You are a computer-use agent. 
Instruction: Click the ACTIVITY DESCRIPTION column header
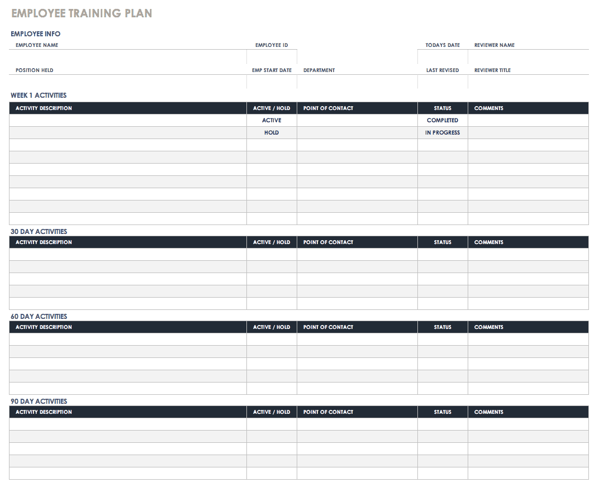pyautogui.click(x=42, y=108)
